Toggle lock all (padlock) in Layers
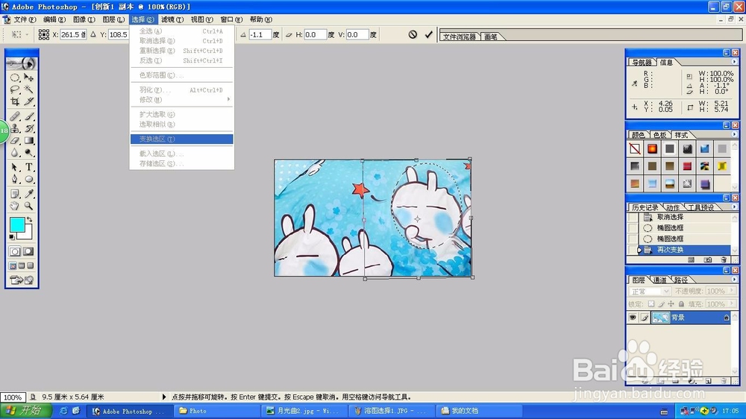 coord(681,304)
